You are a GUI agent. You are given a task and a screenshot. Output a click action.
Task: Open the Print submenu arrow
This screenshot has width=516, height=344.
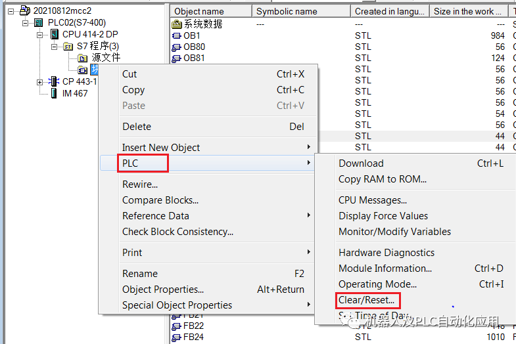pos(309,252)
